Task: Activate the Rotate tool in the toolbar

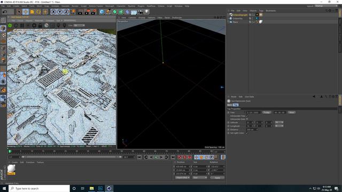Action: pyautogui.click(x=38, y=12)
